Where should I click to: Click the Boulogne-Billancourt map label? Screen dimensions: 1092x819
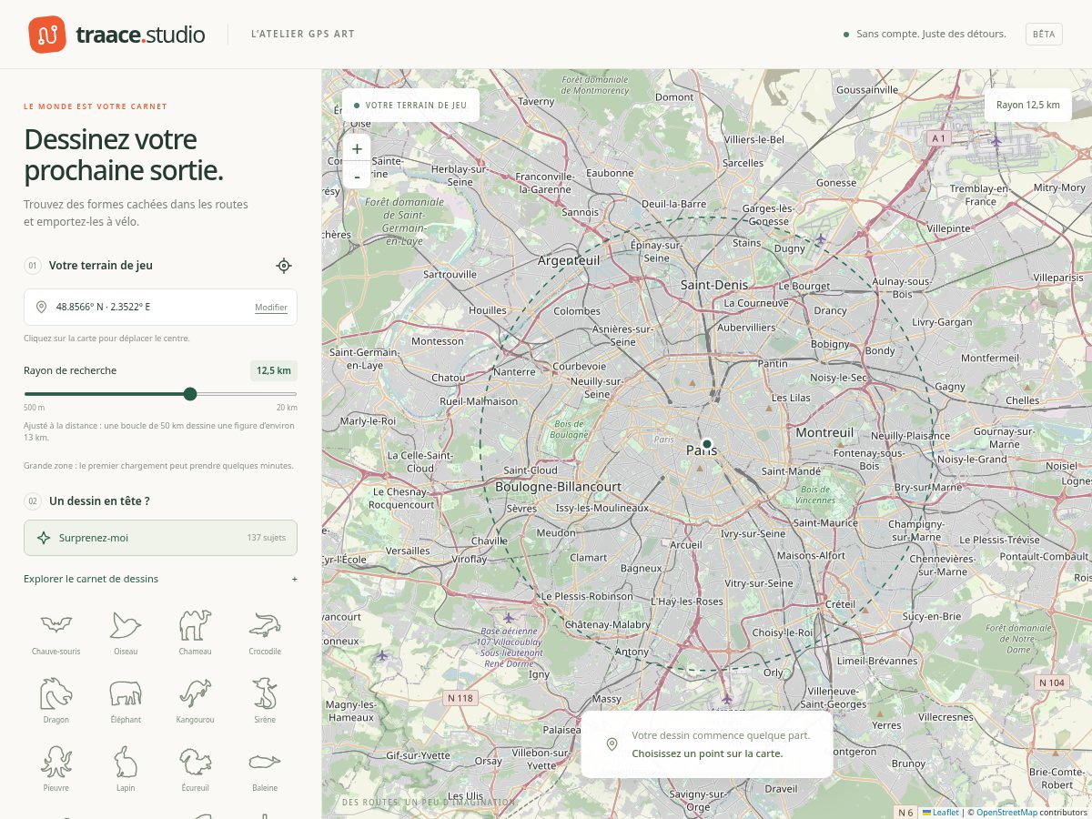559,487
